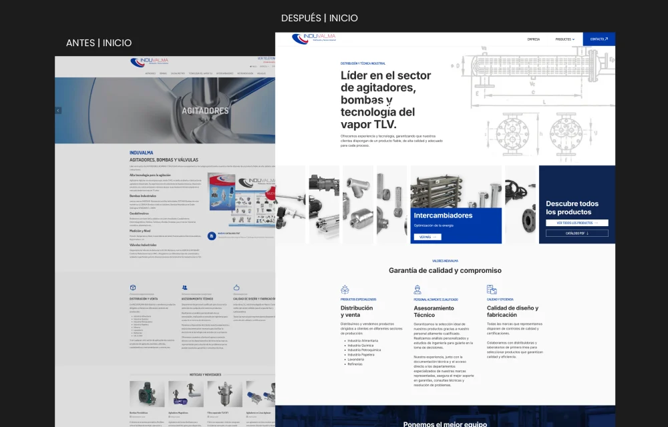
Task: Click 'Industria Petroquímica' list item in new site
Action: [x=364, y=350]
